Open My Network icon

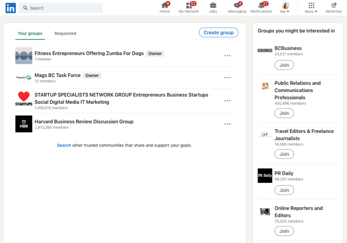coord(188,6)
